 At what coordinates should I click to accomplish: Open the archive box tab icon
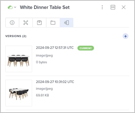coord(39,23)
